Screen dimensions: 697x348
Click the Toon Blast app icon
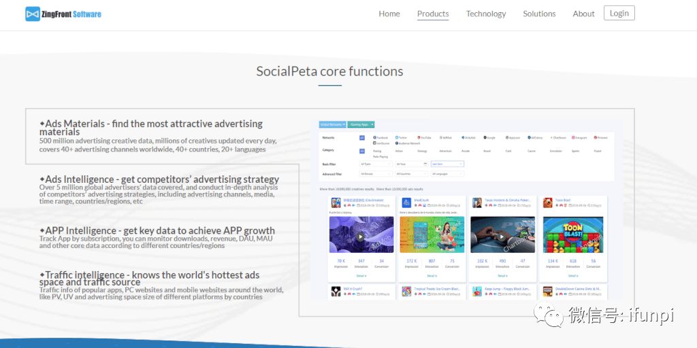pyautogui.click(x=548, y=203)
